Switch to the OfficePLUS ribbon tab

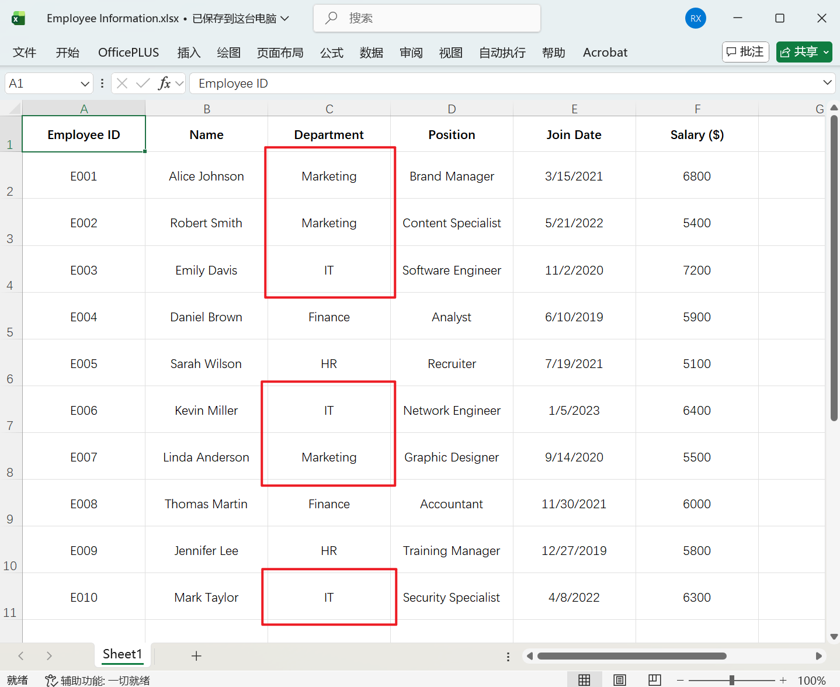coord(128,53)
